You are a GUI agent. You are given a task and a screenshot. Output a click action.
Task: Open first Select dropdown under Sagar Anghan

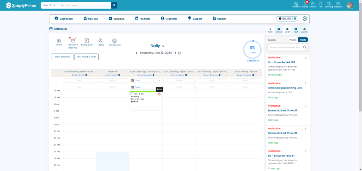click(x=245, y=80)
